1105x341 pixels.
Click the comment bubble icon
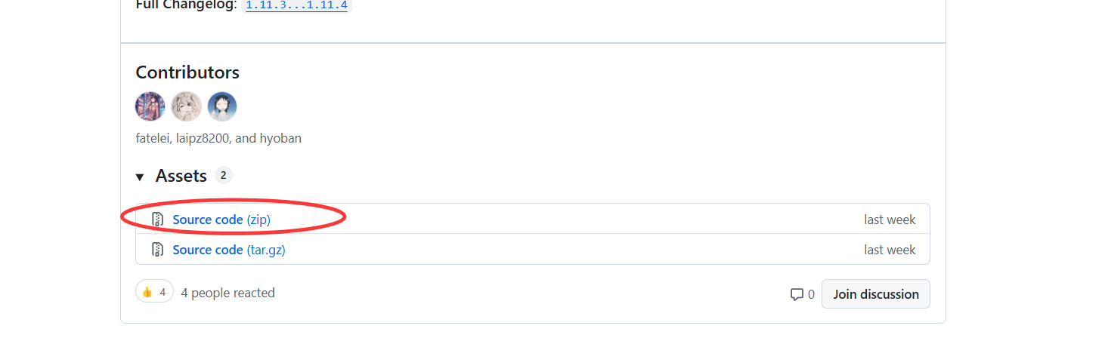[x=797, y=294]
